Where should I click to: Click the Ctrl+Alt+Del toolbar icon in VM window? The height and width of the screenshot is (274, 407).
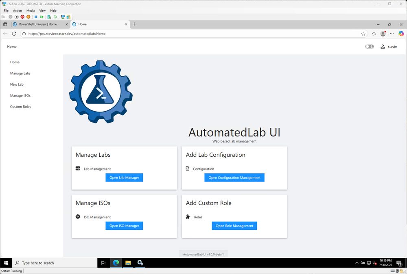pyautogui.click(x=3, y=17)
